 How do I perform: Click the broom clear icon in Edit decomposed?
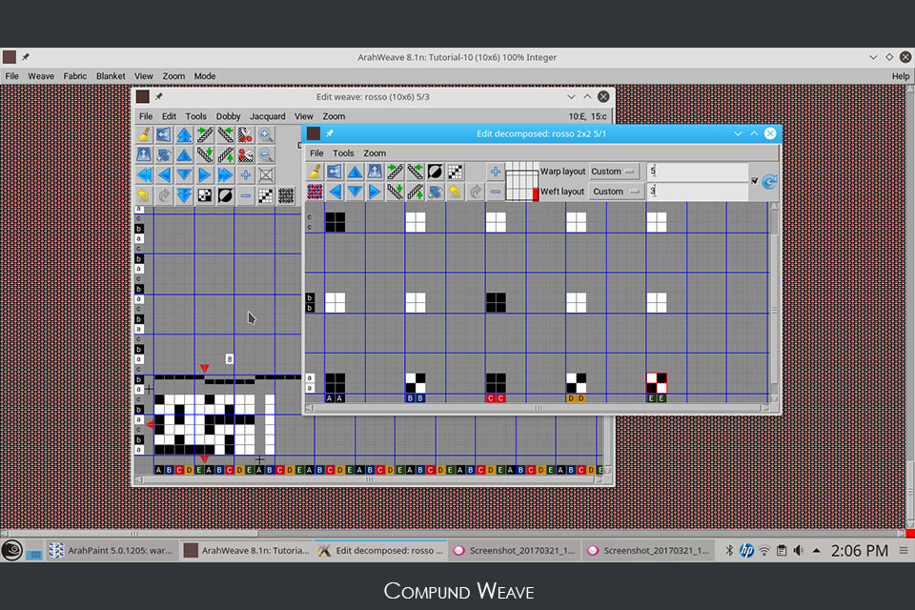click(315, 172)
